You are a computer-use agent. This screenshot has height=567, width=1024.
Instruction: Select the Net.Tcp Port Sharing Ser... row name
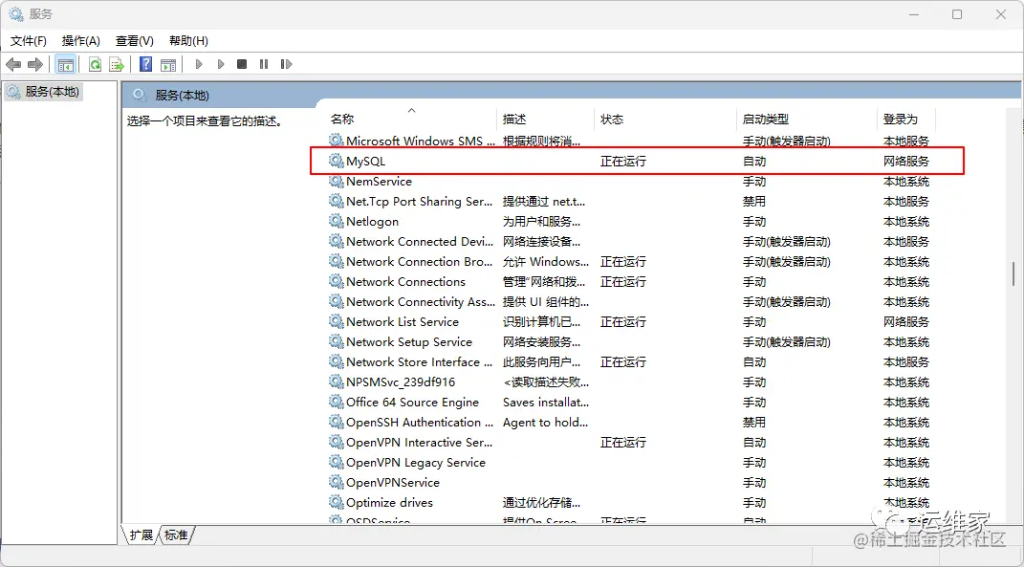pos(420,201)
